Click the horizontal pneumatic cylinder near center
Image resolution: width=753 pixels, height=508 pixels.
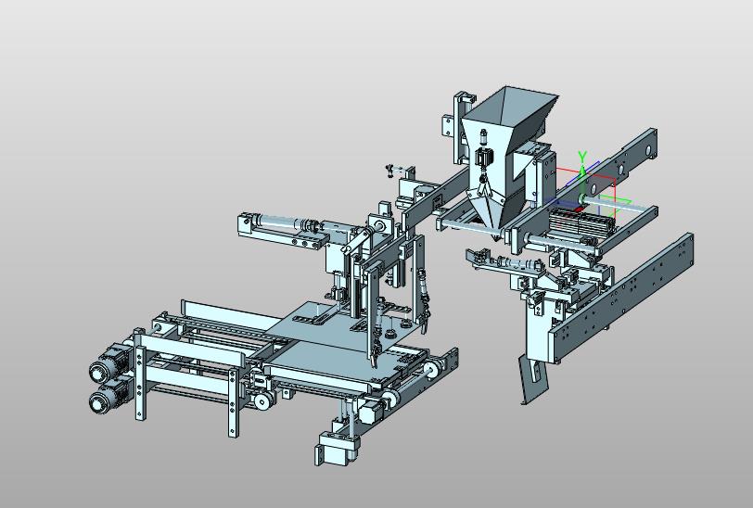click(x=284, y=222)
